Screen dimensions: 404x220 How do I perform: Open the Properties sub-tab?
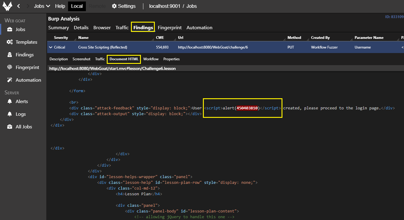[x=171, y=59]
